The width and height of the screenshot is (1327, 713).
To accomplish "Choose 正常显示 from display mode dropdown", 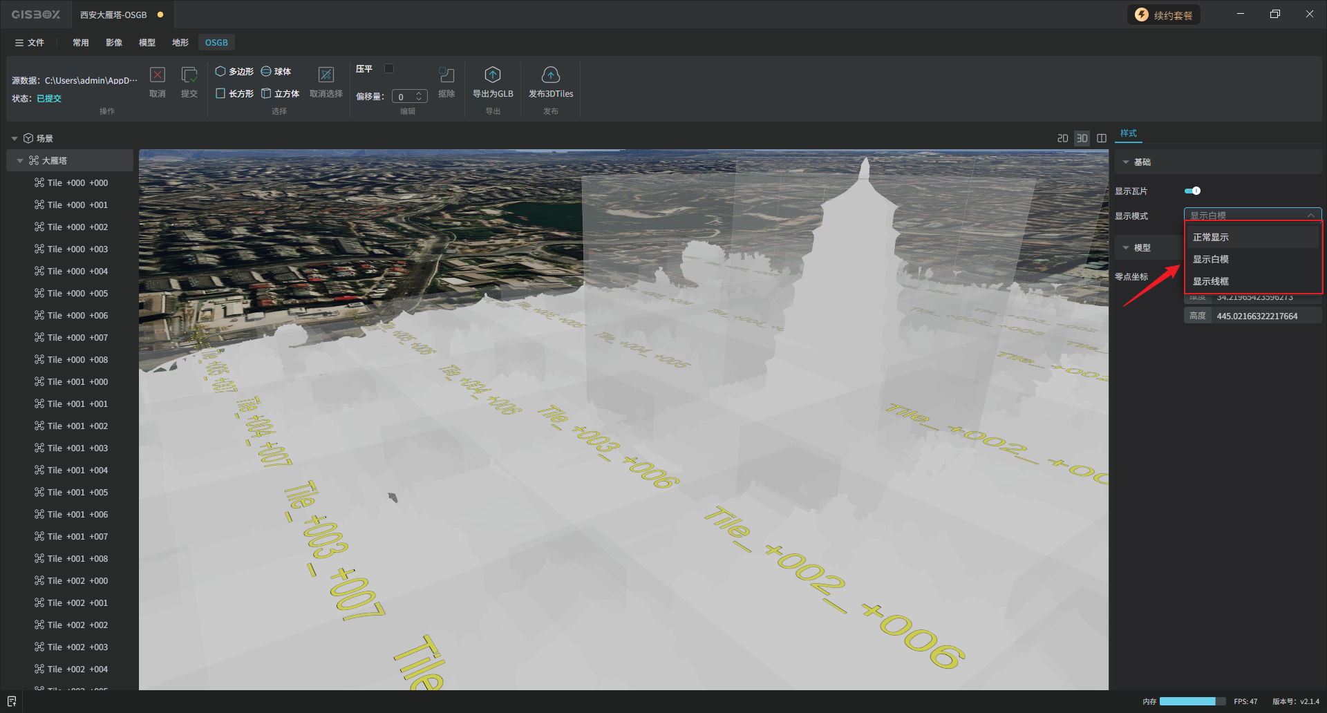I will click(1211, 237).
